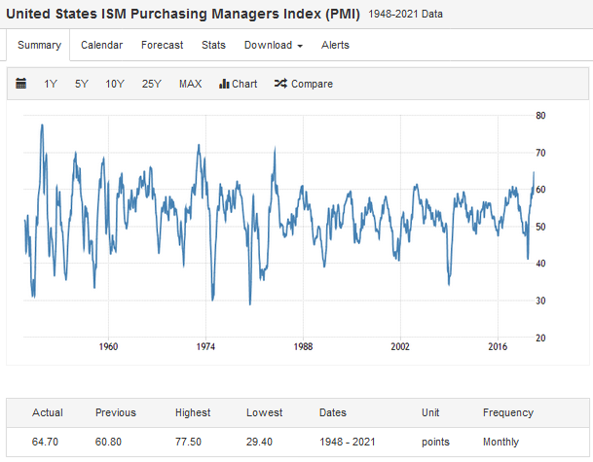Image resolution: width=593 pixels, height=462 pixels.
Task: Click the 30 y-axis label
Action: point(540,301)
